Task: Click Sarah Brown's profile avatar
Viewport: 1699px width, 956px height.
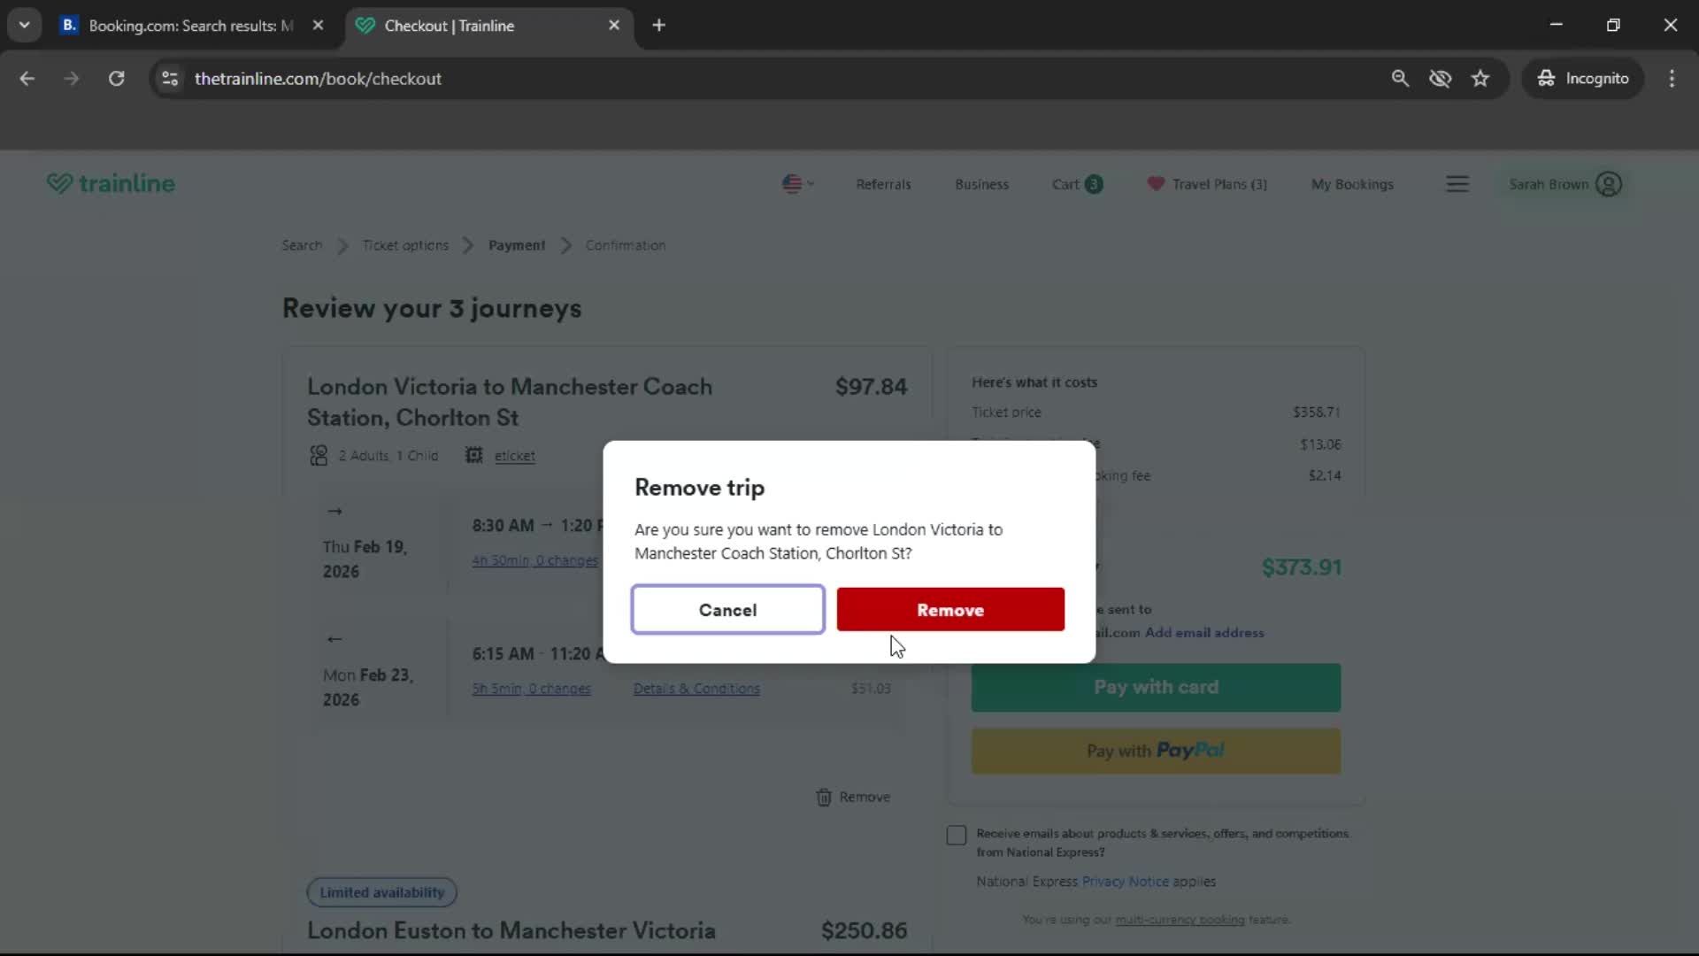Action: click(1609, 184)
